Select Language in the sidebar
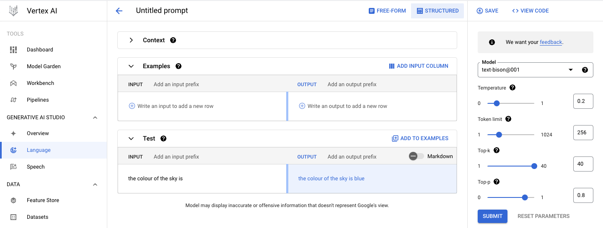Screen dimensions: 603x228 [x=54, y=150]
